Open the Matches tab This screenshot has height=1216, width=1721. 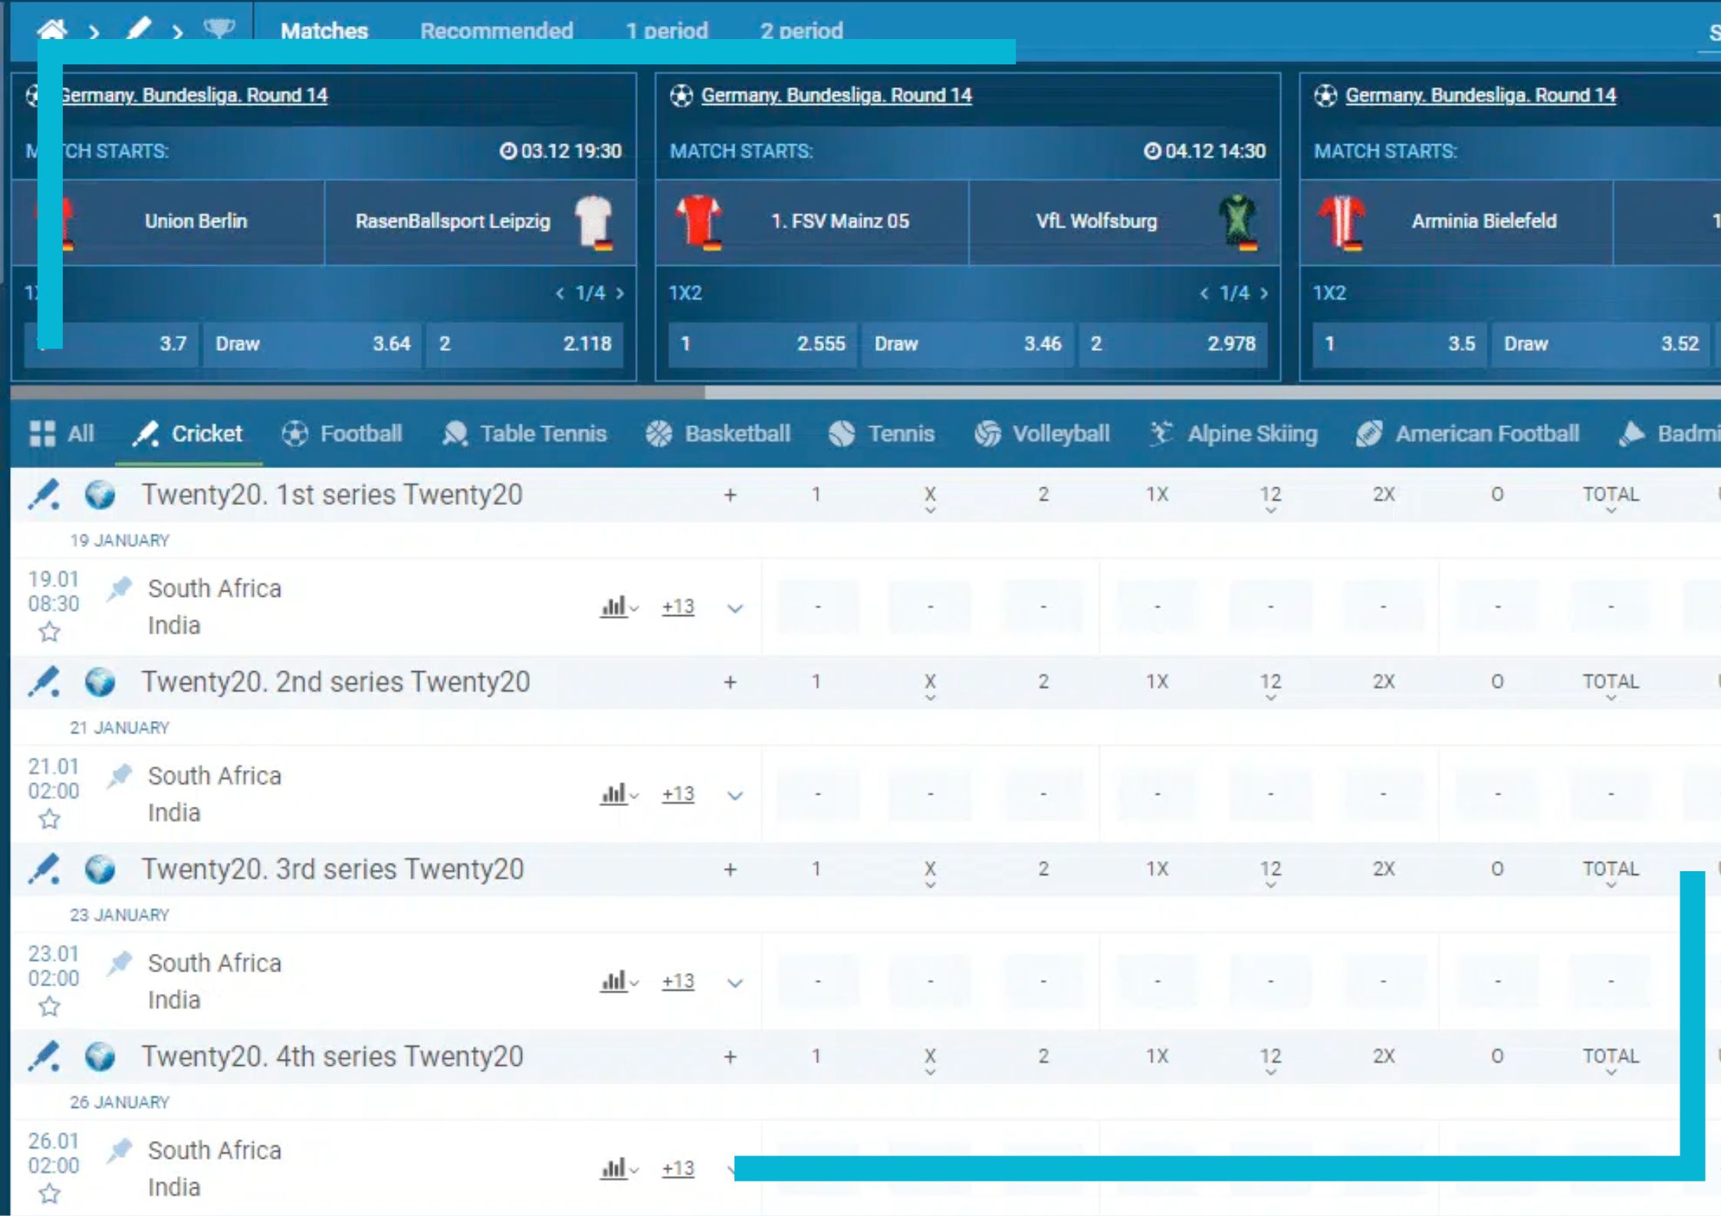pyautogui.click(x=324, y=31)
